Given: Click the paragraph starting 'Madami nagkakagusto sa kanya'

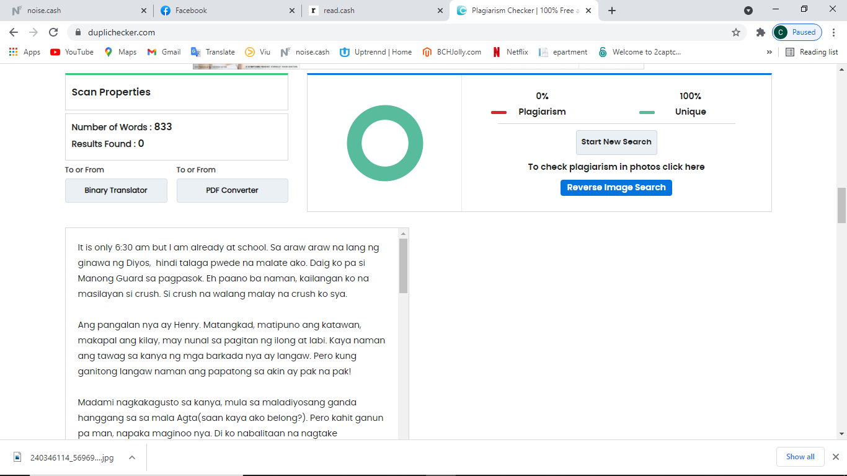Looking at the screenshot, I should 231,418.
